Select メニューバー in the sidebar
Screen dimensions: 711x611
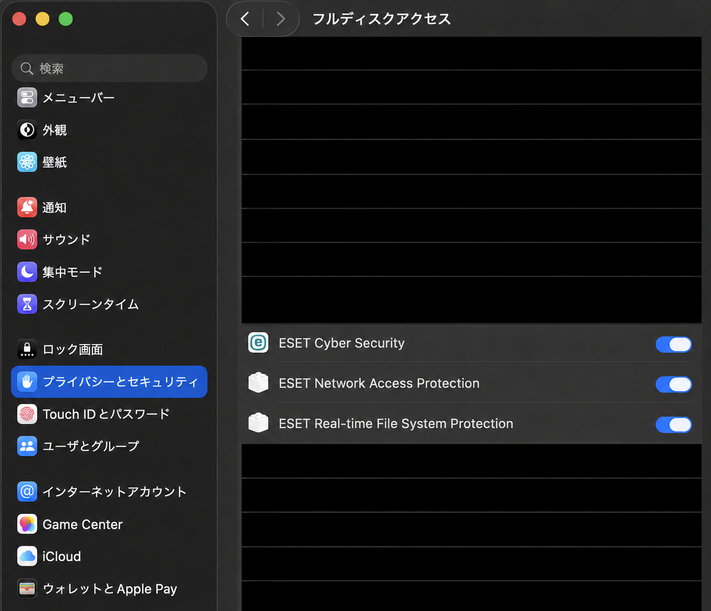[78, 98]
